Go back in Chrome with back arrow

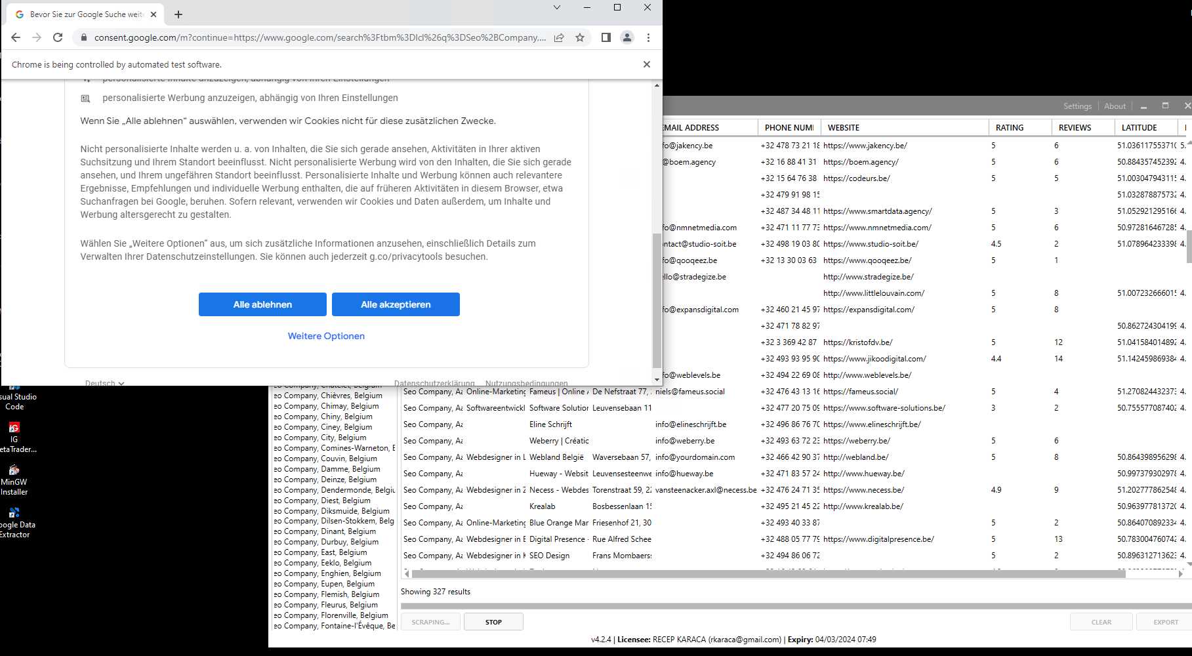[x=16, y=37]
